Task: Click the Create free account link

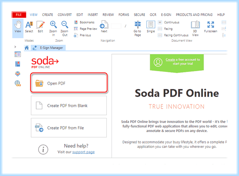Action: coord(170,60)
